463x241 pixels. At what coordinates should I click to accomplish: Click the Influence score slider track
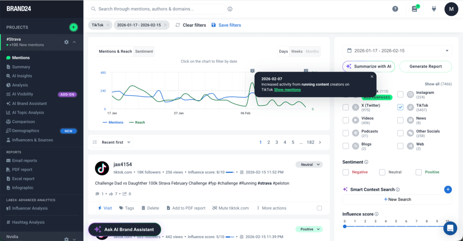pyautogui.click(x=396, y=226)
